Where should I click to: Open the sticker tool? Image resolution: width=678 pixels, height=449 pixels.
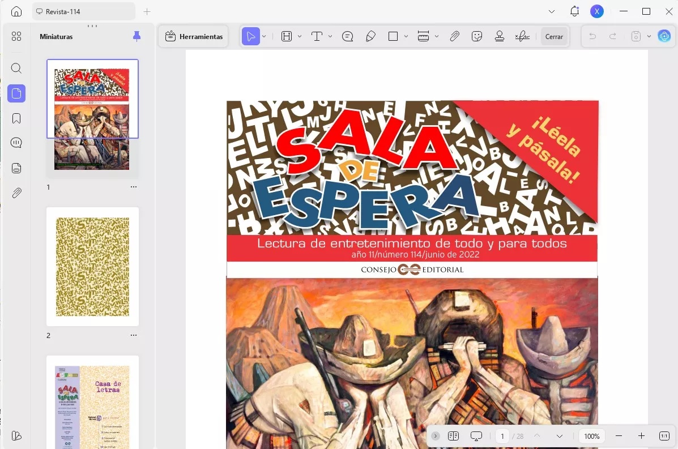477,37
